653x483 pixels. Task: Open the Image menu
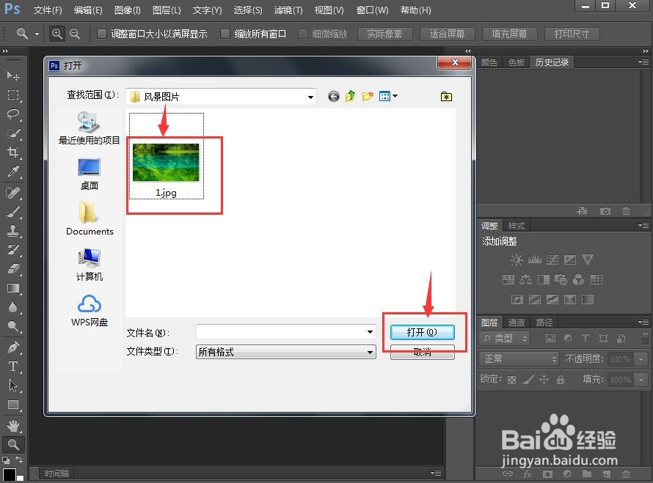point(127,10)
